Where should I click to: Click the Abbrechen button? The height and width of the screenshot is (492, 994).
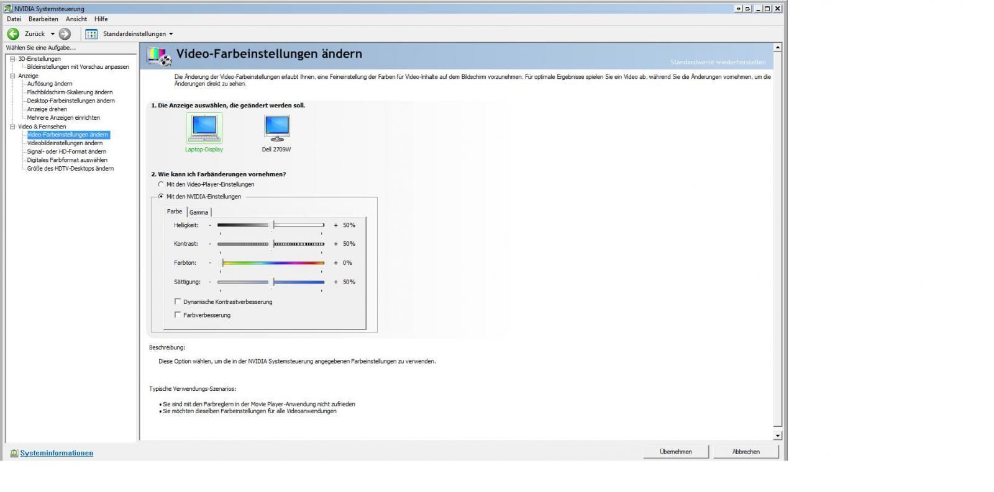pos(746,452)
